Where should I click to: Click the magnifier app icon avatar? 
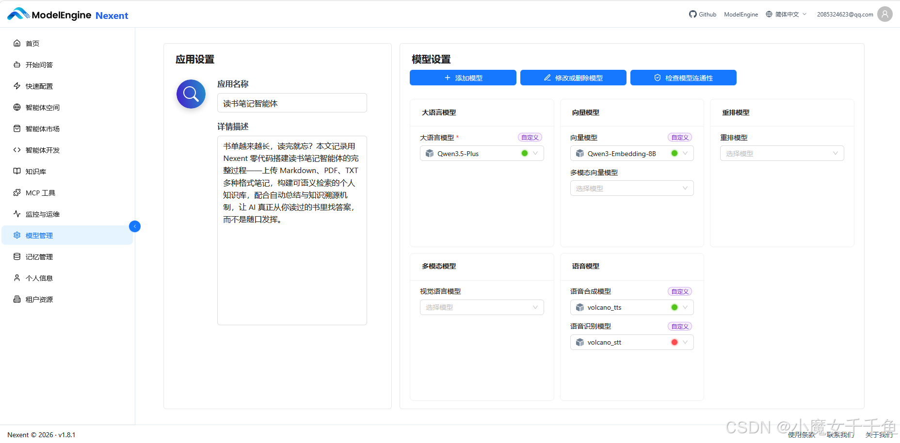(x=191, y=94)
